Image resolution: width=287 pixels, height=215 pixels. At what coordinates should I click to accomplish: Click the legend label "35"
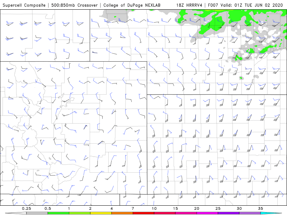tap(260, 209)
